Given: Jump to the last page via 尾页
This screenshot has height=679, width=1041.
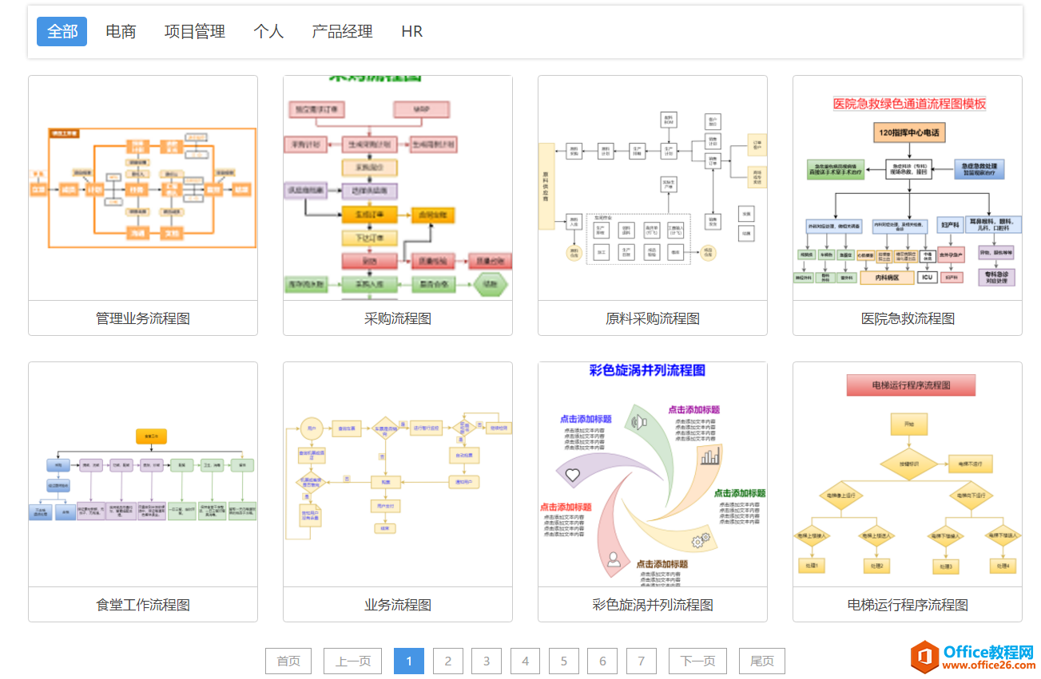Looking at the screenshot, I should 761,661.
